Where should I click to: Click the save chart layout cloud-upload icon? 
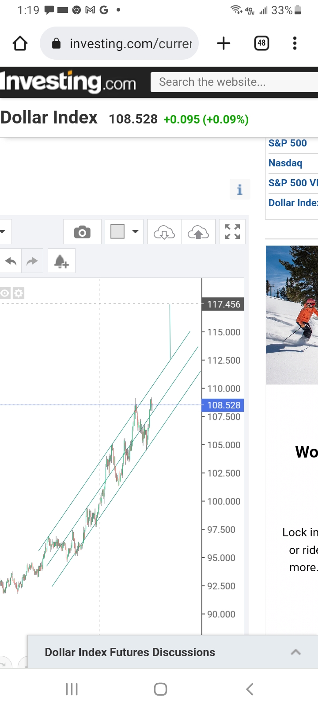point(198,232)
